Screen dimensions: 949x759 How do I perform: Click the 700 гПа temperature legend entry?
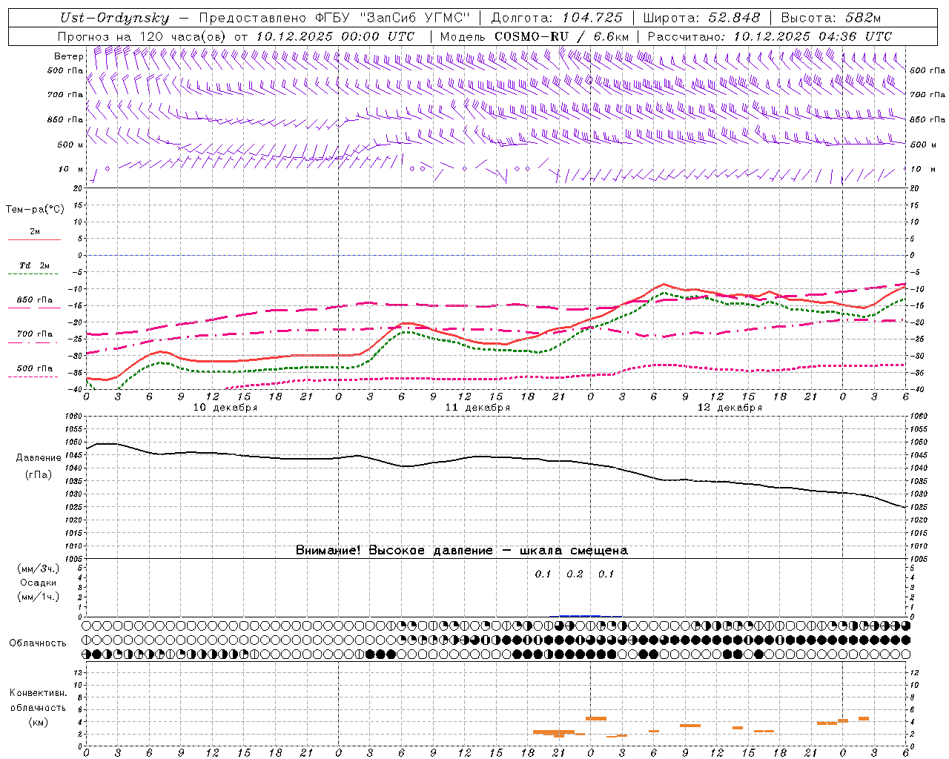click(35, 334)
